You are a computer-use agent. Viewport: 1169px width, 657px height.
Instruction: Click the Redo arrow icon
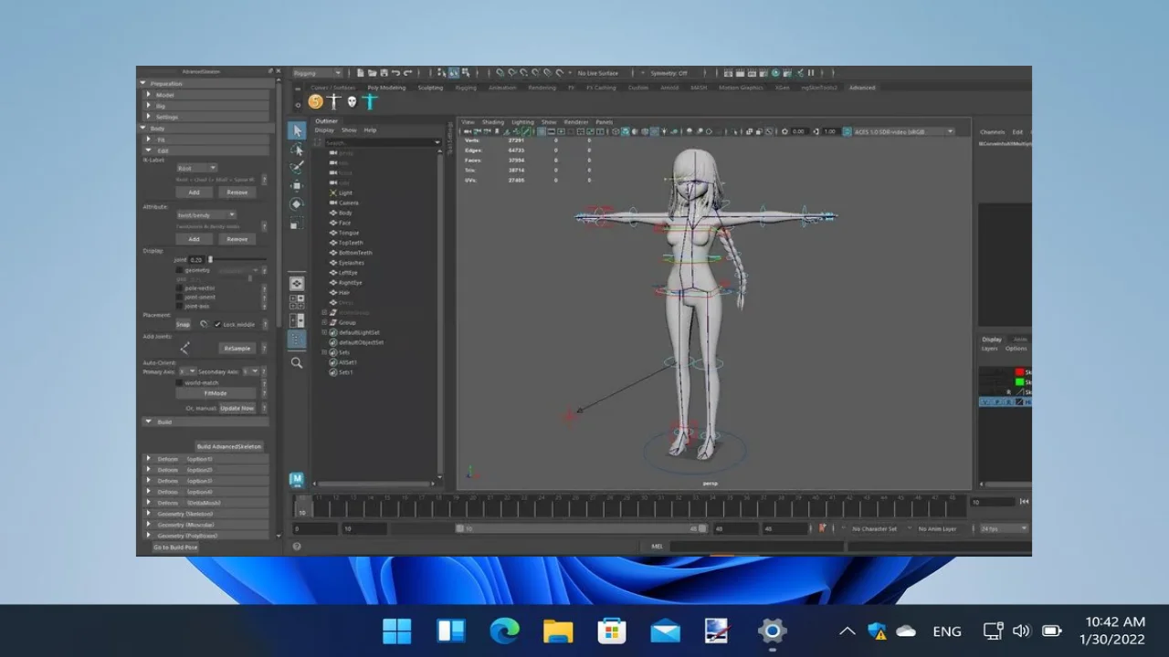pyautogui.click(x=408, y=73)
